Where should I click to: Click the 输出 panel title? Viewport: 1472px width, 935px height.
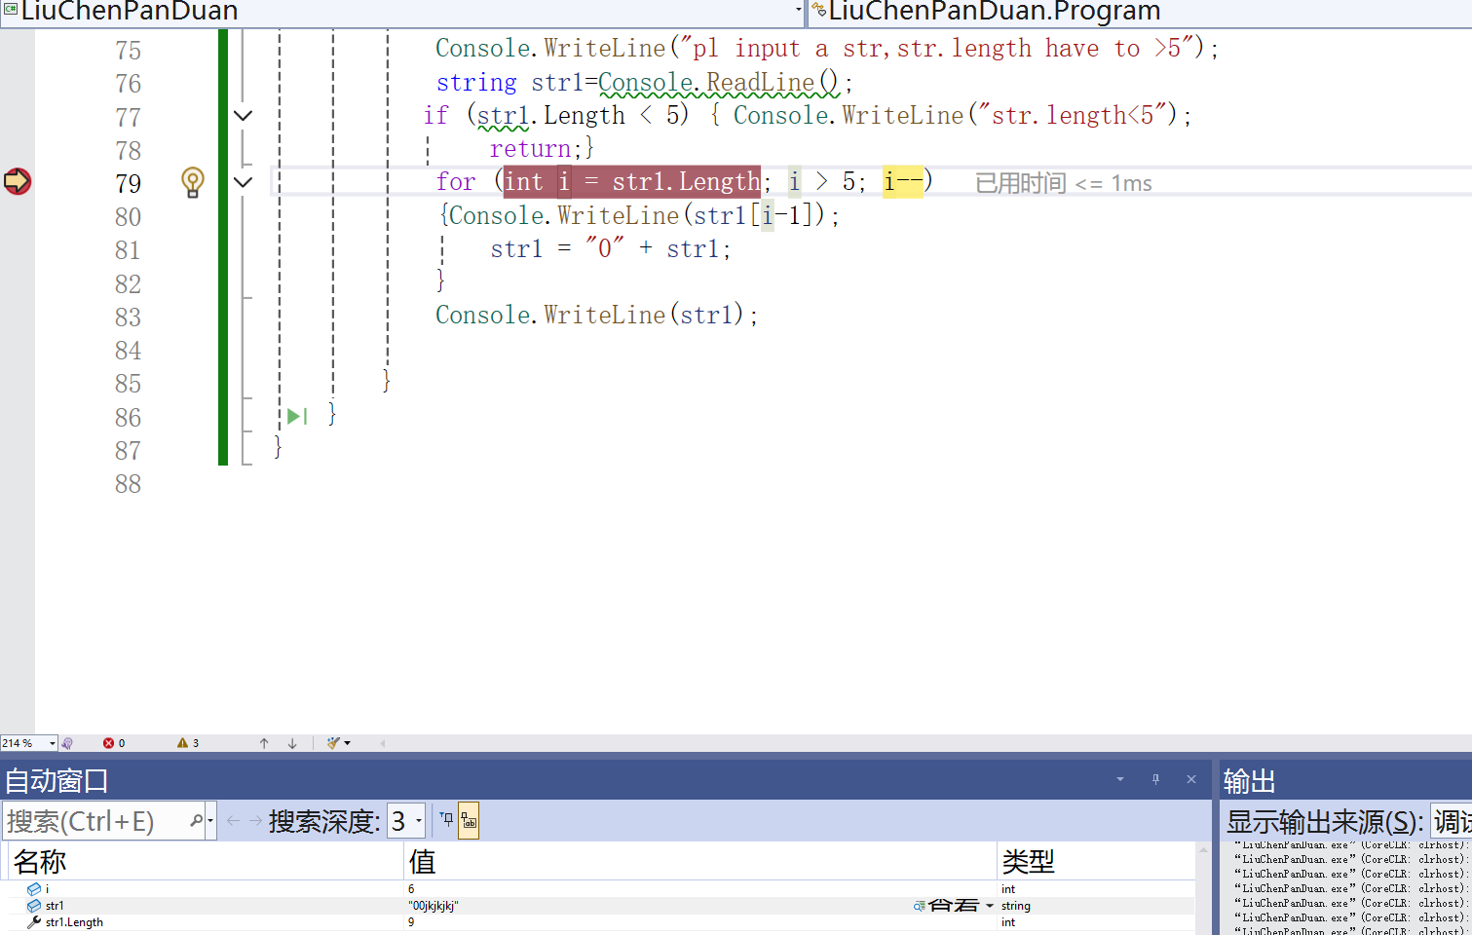point(1250,781)
